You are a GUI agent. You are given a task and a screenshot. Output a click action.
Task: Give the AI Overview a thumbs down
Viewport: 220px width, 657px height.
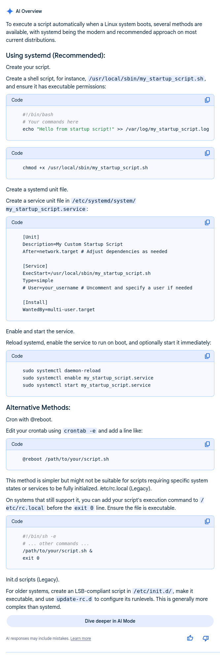[205, 638]
